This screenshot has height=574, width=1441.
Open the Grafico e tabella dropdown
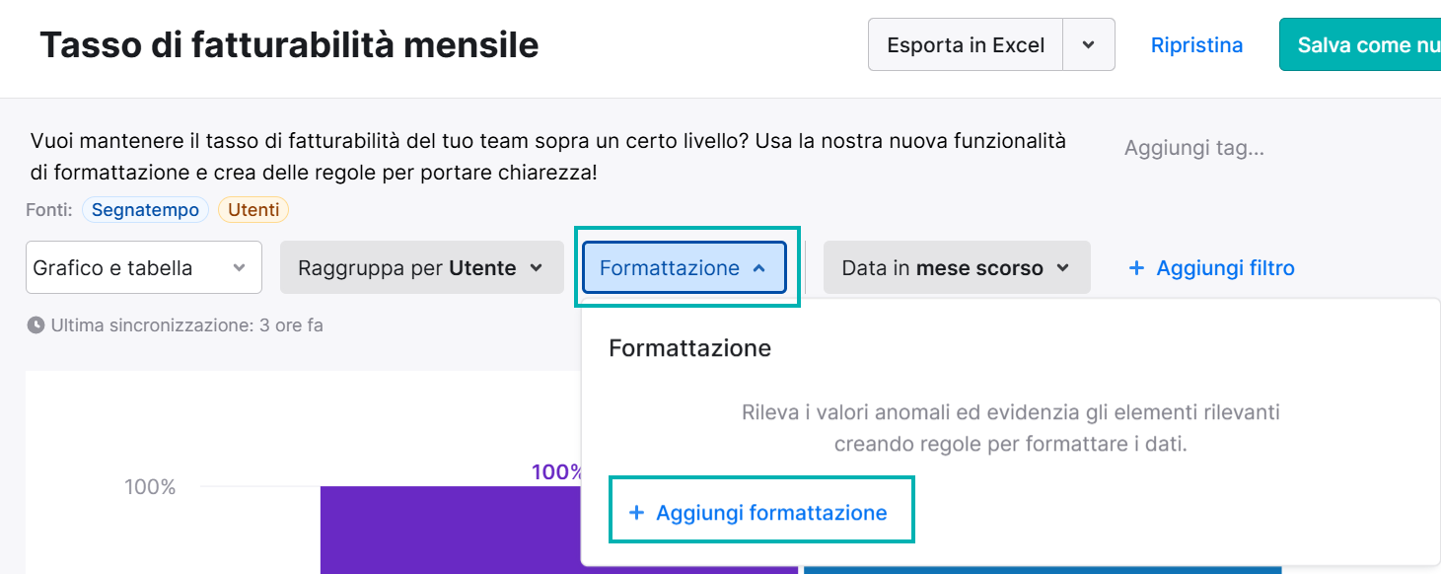coord(144,267)
